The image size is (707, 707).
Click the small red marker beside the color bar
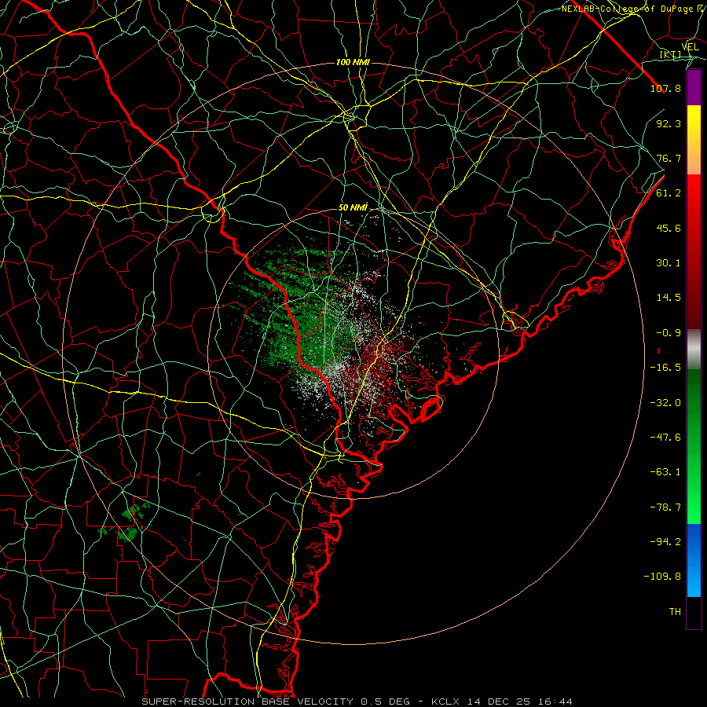[659, 351]
